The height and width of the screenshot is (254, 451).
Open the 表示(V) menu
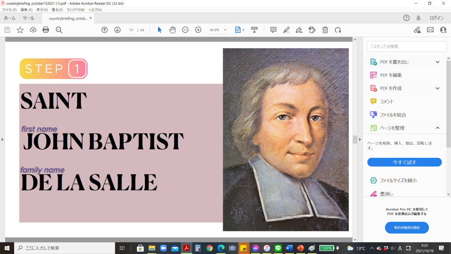click(x=42, y=10)
